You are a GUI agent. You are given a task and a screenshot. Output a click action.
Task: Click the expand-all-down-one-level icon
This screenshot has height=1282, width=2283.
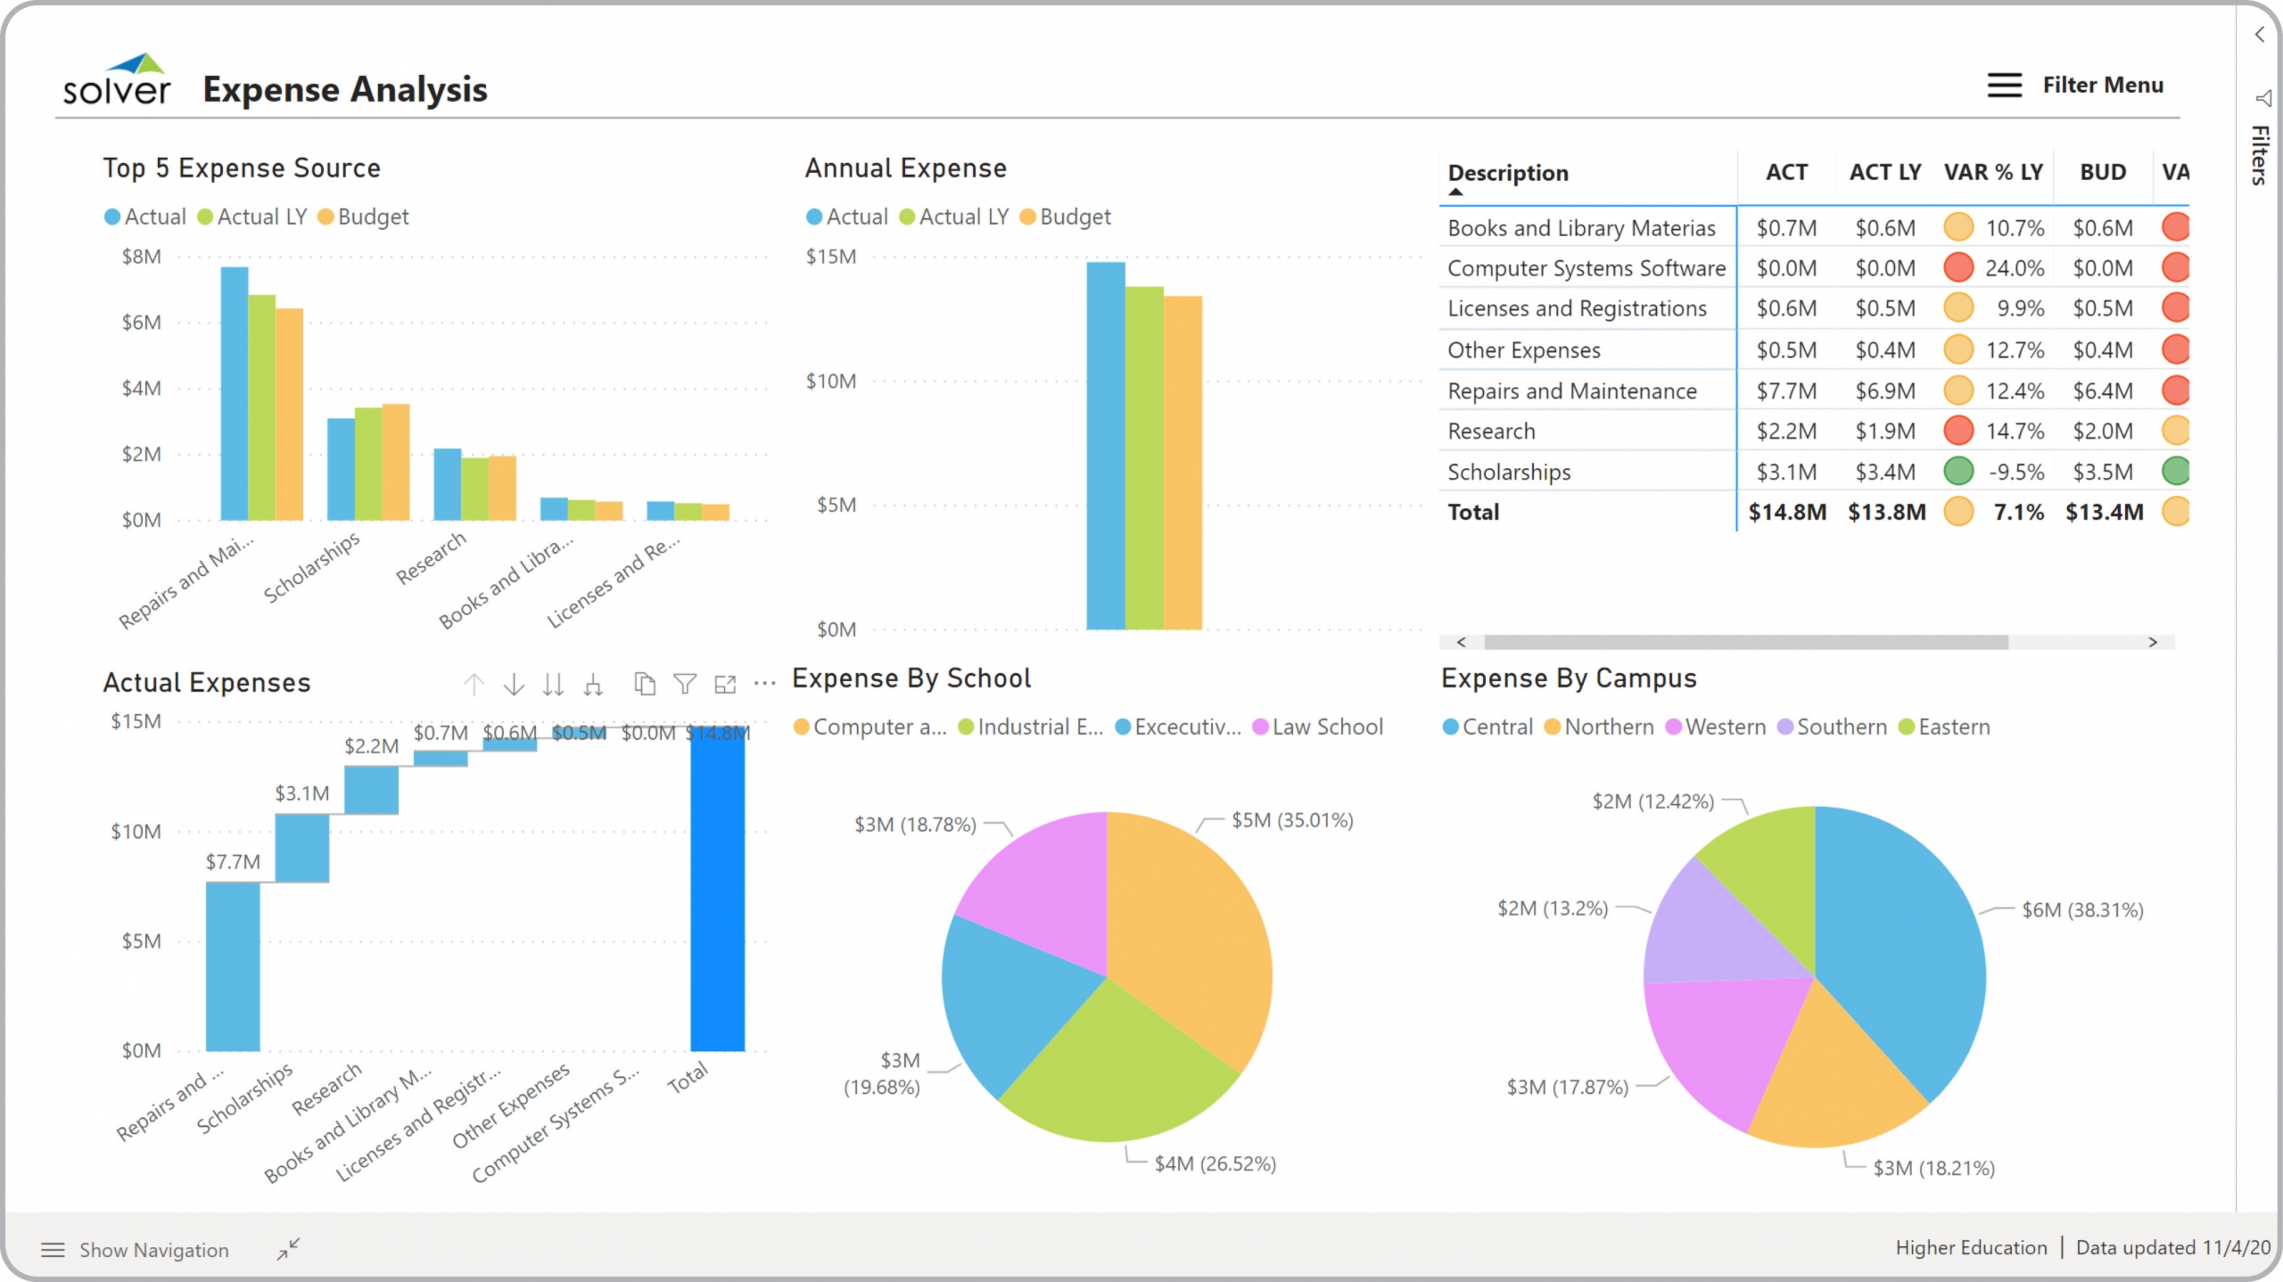point(593,685)
